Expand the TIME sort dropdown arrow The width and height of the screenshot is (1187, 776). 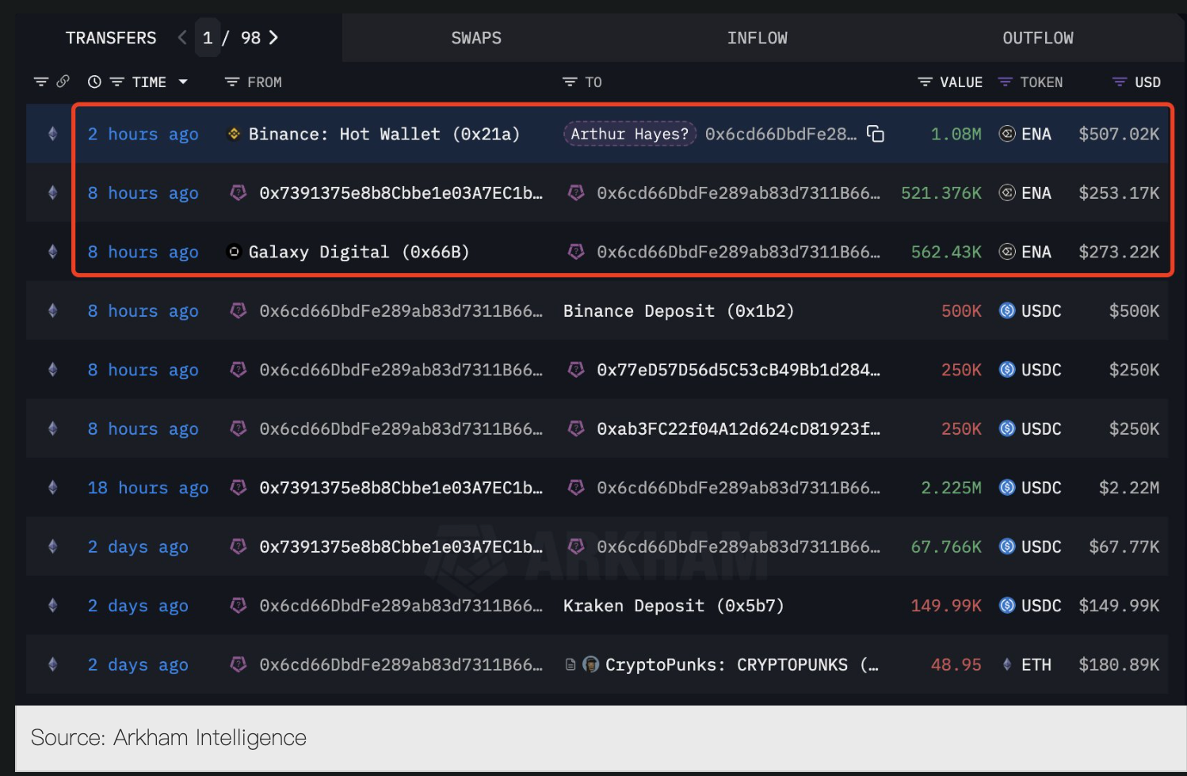point(183,82)
